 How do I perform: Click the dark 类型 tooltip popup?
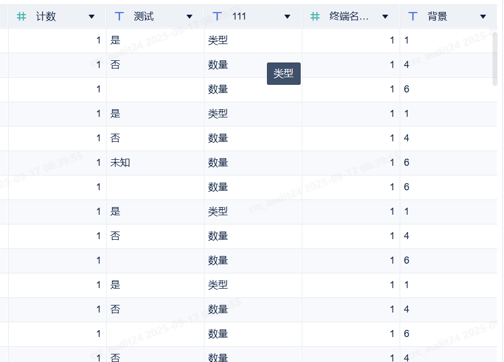283,74
